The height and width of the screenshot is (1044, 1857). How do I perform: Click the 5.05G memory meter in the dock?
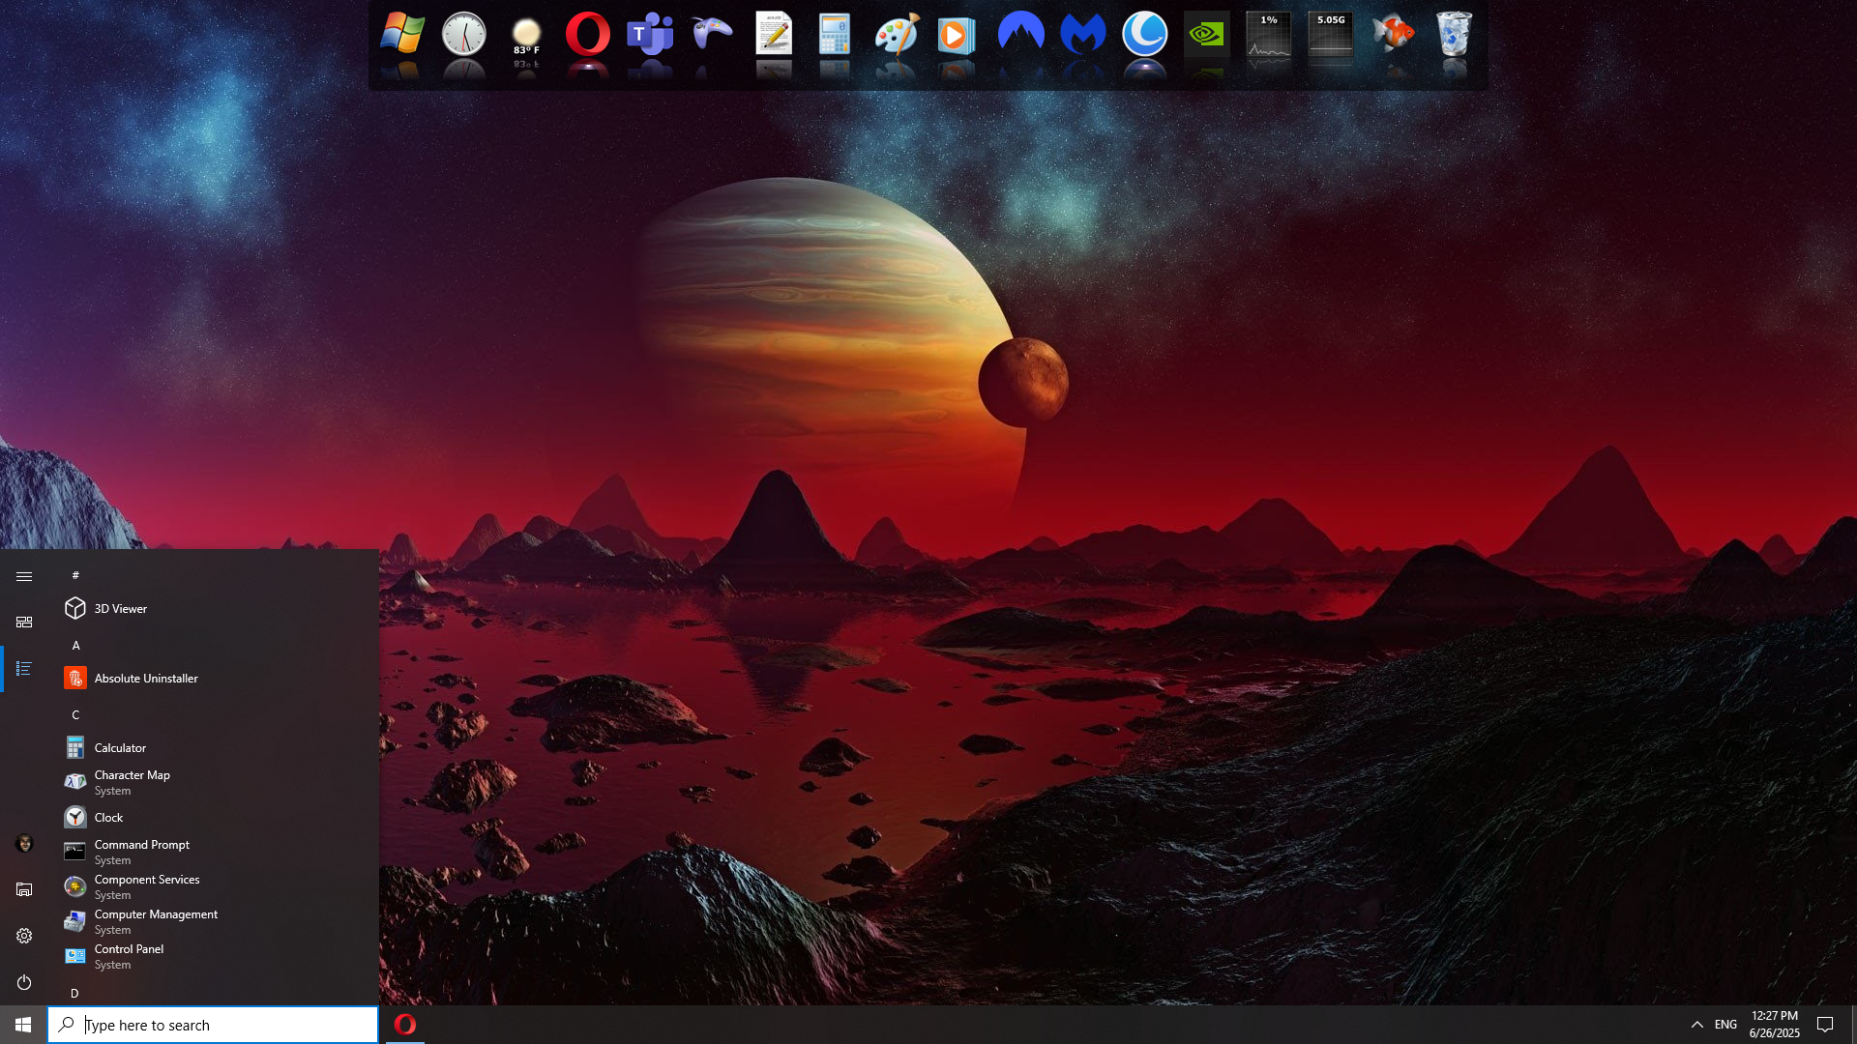pos(1330,34)
